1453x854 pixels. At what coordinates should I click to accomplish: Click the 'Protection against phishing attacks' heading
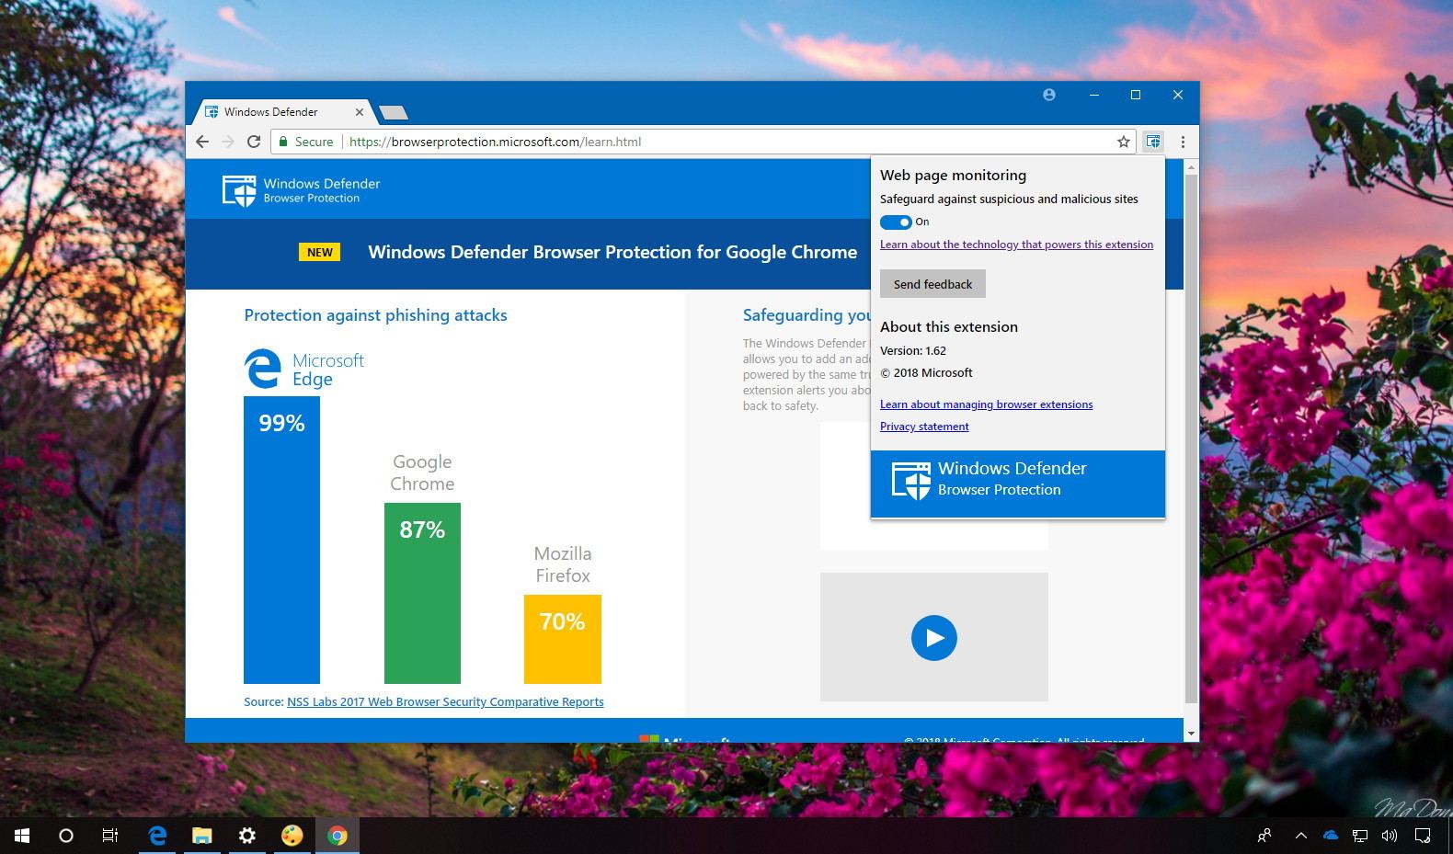(x=375, y=315)
